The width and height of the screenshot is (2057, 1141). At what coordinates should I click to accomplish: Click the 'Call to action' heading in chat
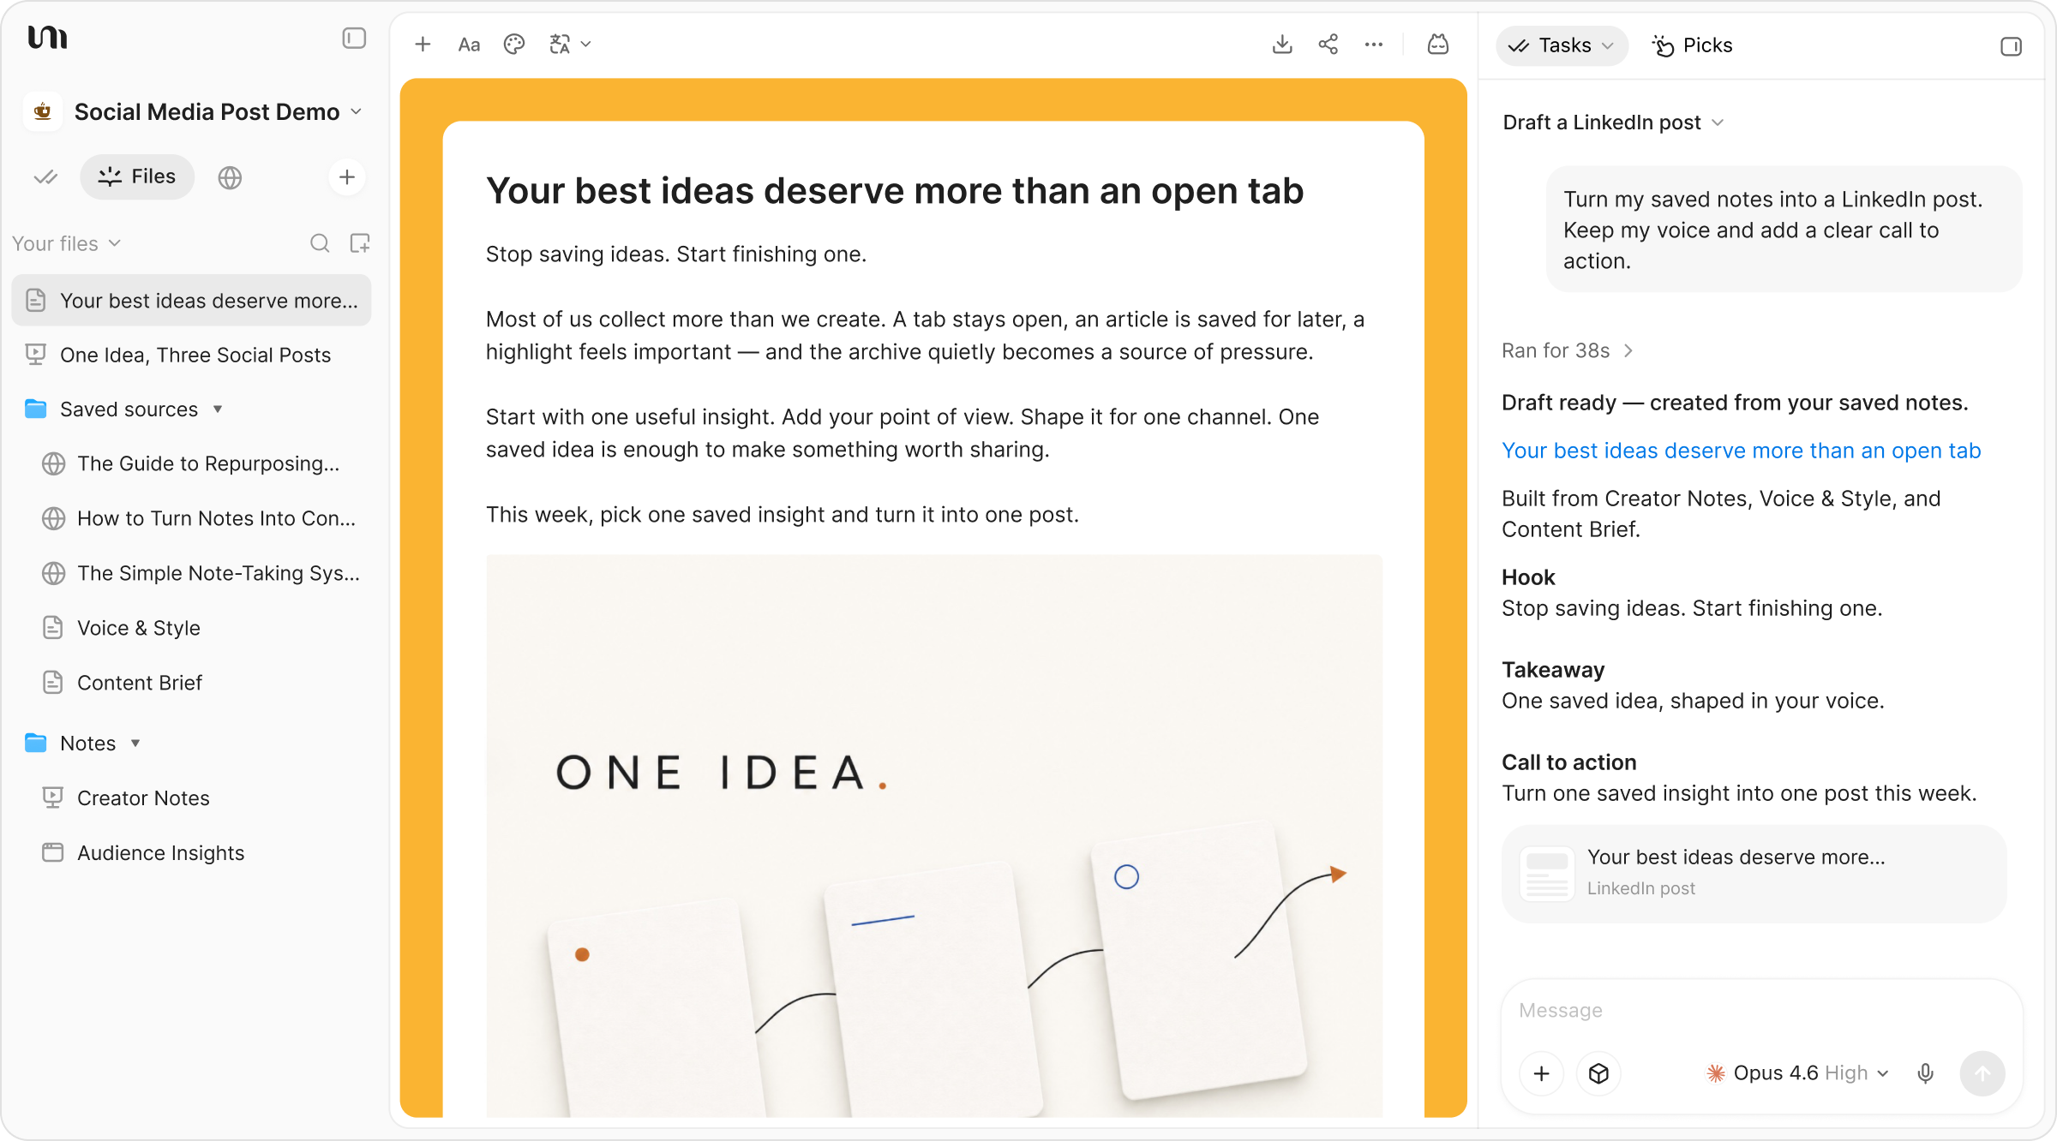(x=1569, y=762)
